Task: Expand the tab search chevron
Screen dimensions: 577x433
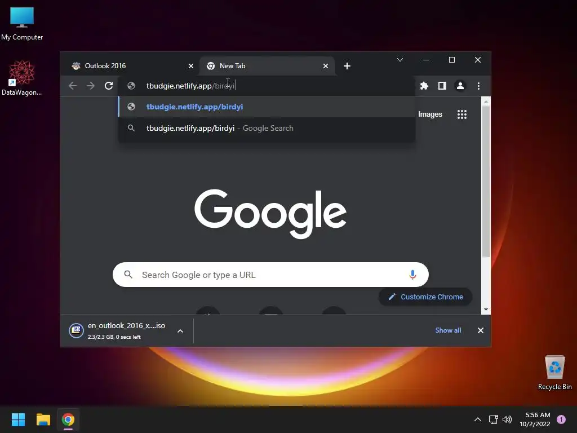Action: point(400,60)
